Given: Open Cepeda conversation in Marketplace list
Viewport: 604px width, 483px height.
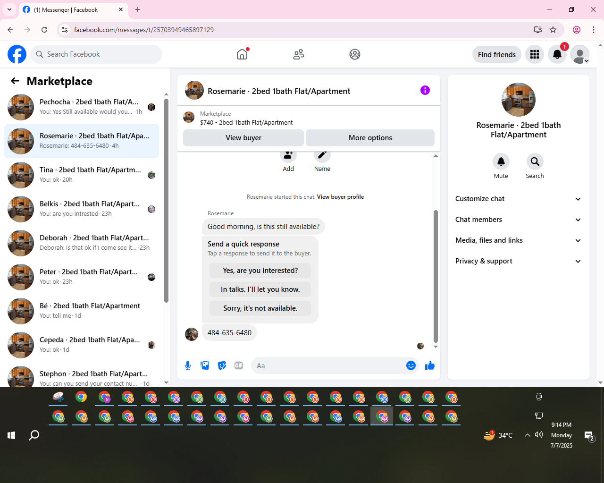Looking at the screenshot, I should [81, 345].
